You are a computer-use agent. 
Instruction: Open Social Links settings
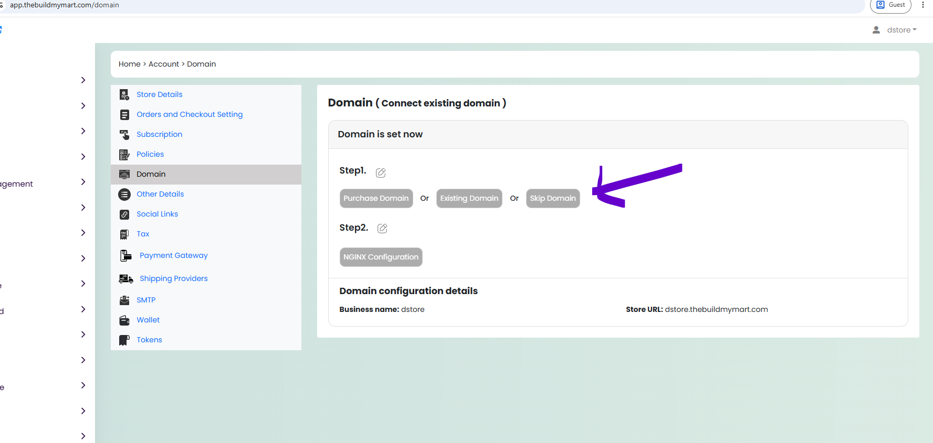pyautogui.click(x=158, y=214)
